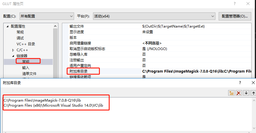Select VC++ 目录 in the tree
The width and height of the screenshot is (256, 133).
26,44
